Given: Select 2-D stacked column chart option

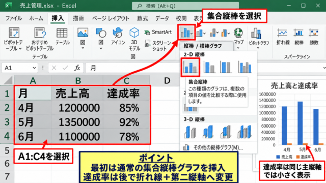Looking at the screenshot, I should pyautogui.click(x=209, y=67).
